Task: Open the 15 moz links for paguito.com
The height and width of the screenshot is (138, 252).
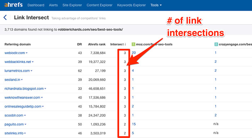Action: pos(134,124)
